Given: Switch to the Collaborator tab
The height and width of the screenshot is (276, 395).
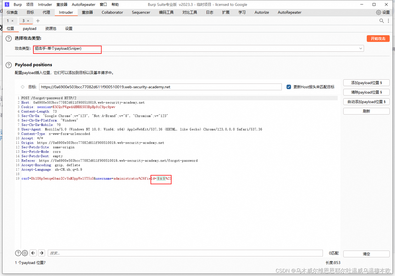Looking at the screenshot, I should coord(112,12).
